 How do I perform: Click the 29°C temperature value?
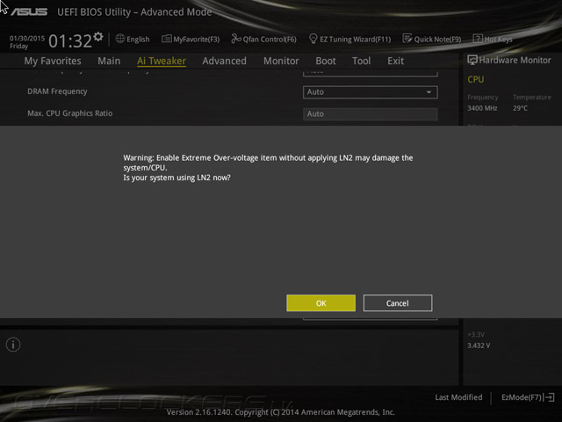pos(520,108)
